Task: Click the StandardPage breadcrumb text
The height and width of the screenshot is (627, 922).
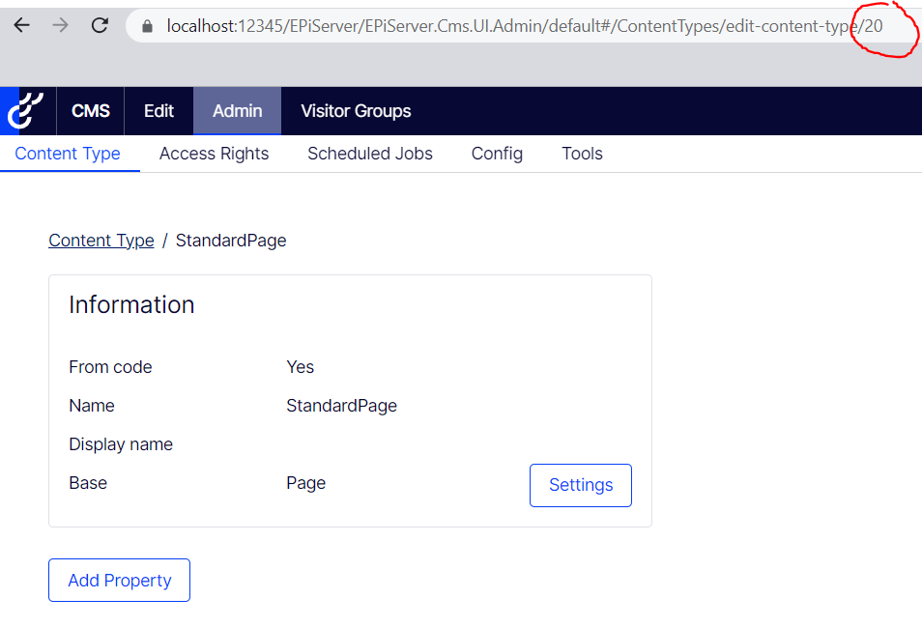Action: (x=231, y=241)
